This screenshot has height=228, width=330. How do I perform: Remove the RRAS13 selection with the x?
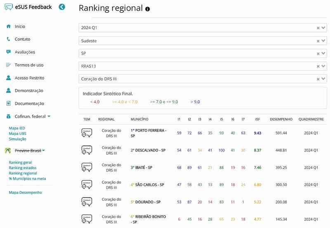click(x=318, y=66)
